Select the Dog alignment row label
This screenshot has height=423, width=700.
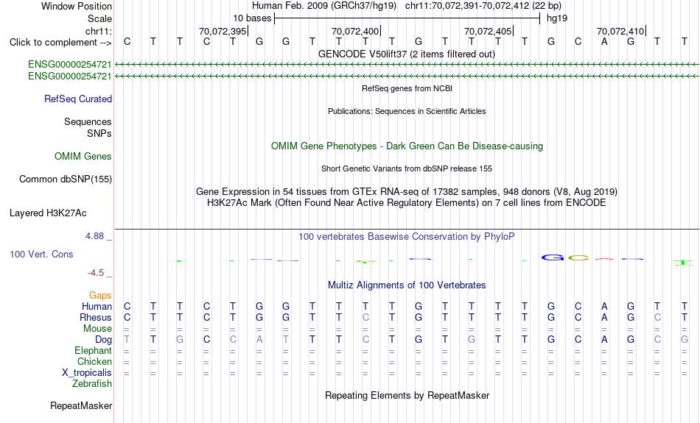(x=103, y=340)
